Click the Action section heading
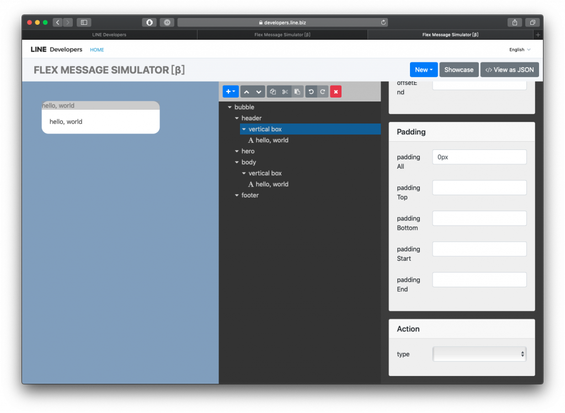This screenshot has width=565, height=413. [x=408, y=329]
